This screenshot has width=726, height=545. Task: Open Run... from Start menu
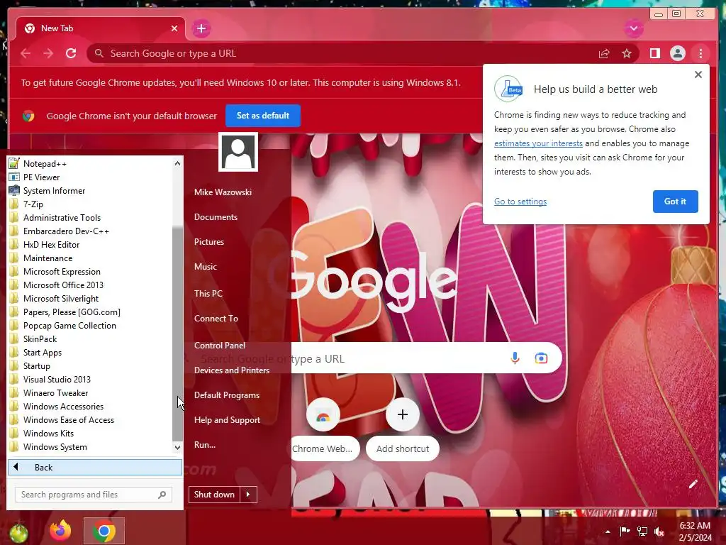pos(205,445)
